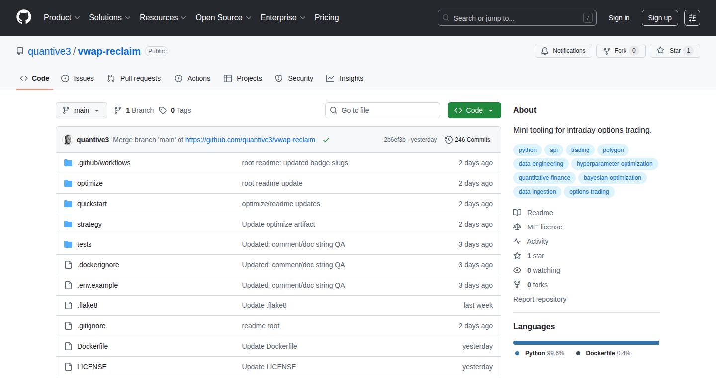Click the file icon for .env.example
716x378 pixels.
68,285
